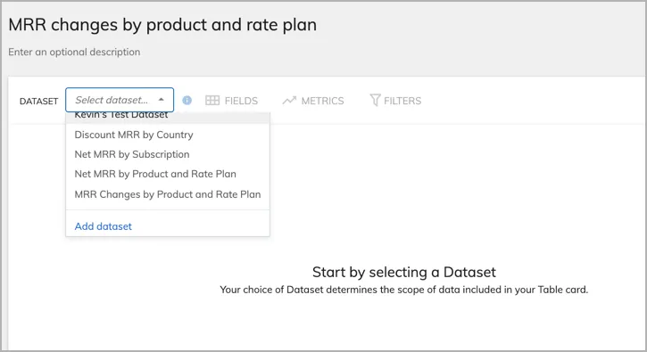Edit the card title MRR changes by product
Image resolution: width=647 pixels, height=352 pixels.
pyautogui.click(x=162, y=25)
